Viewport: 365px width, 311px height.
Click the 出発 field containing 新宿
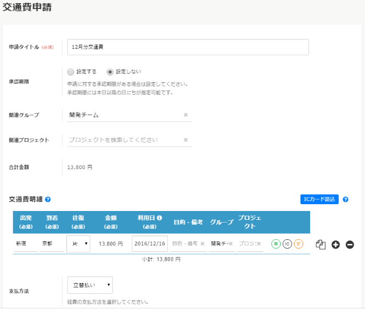[x=26, y=243]
